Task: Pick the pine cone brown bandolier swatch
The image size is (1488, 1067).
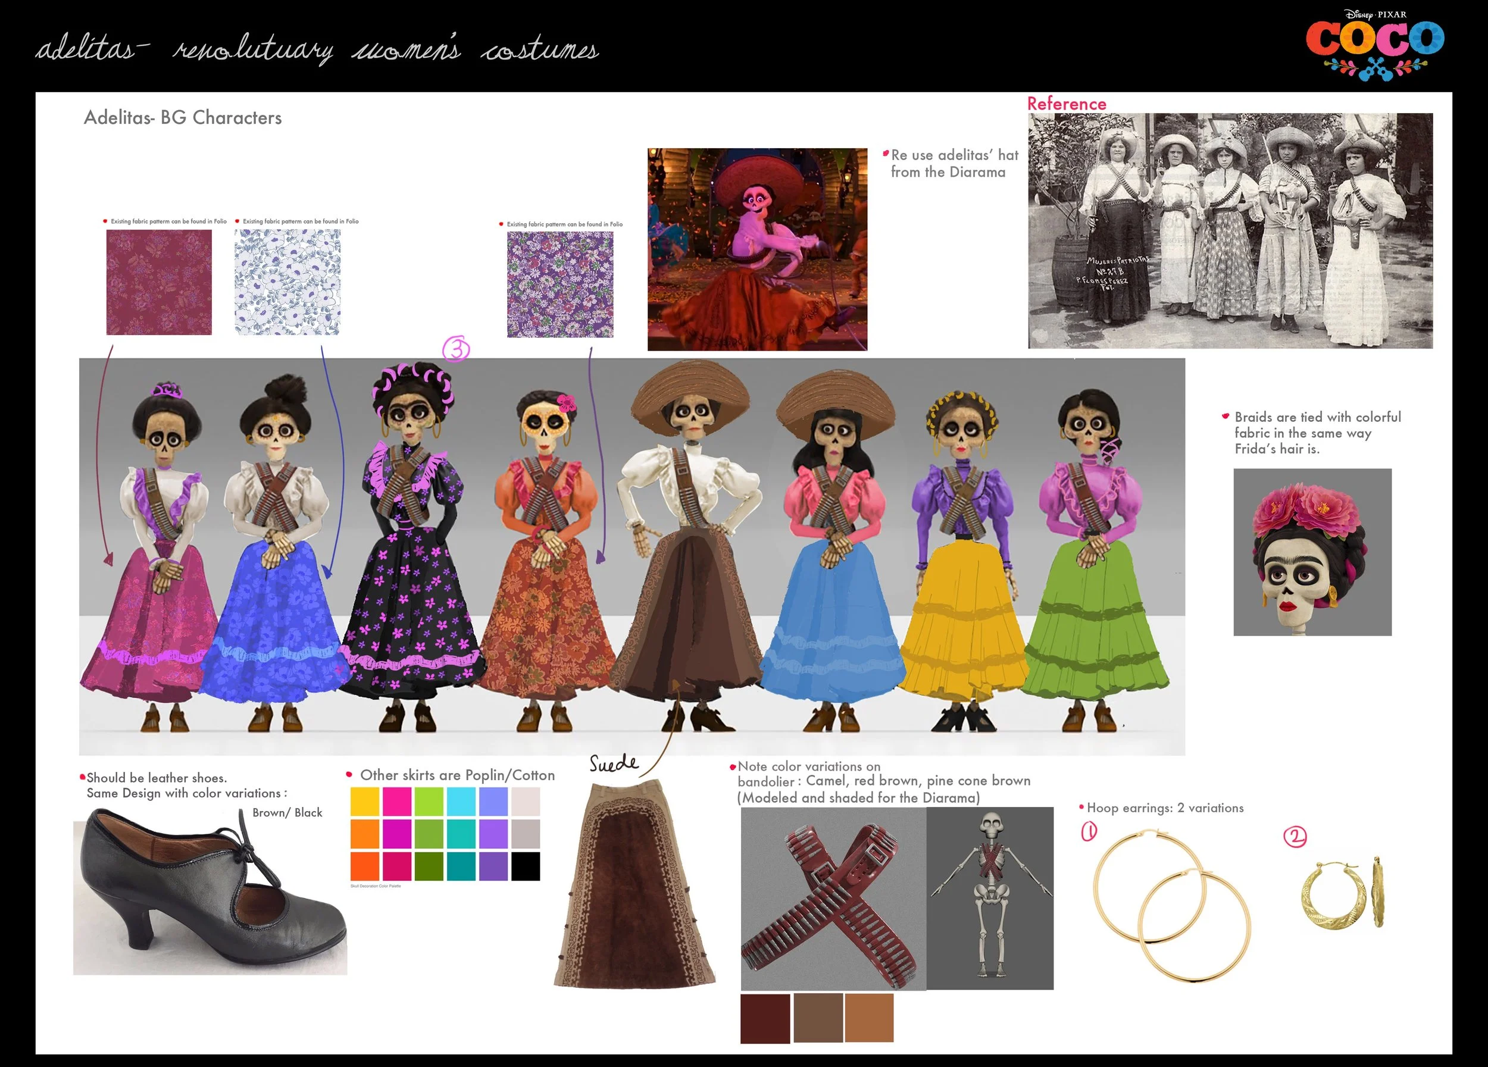Action: pos(818,1018)
